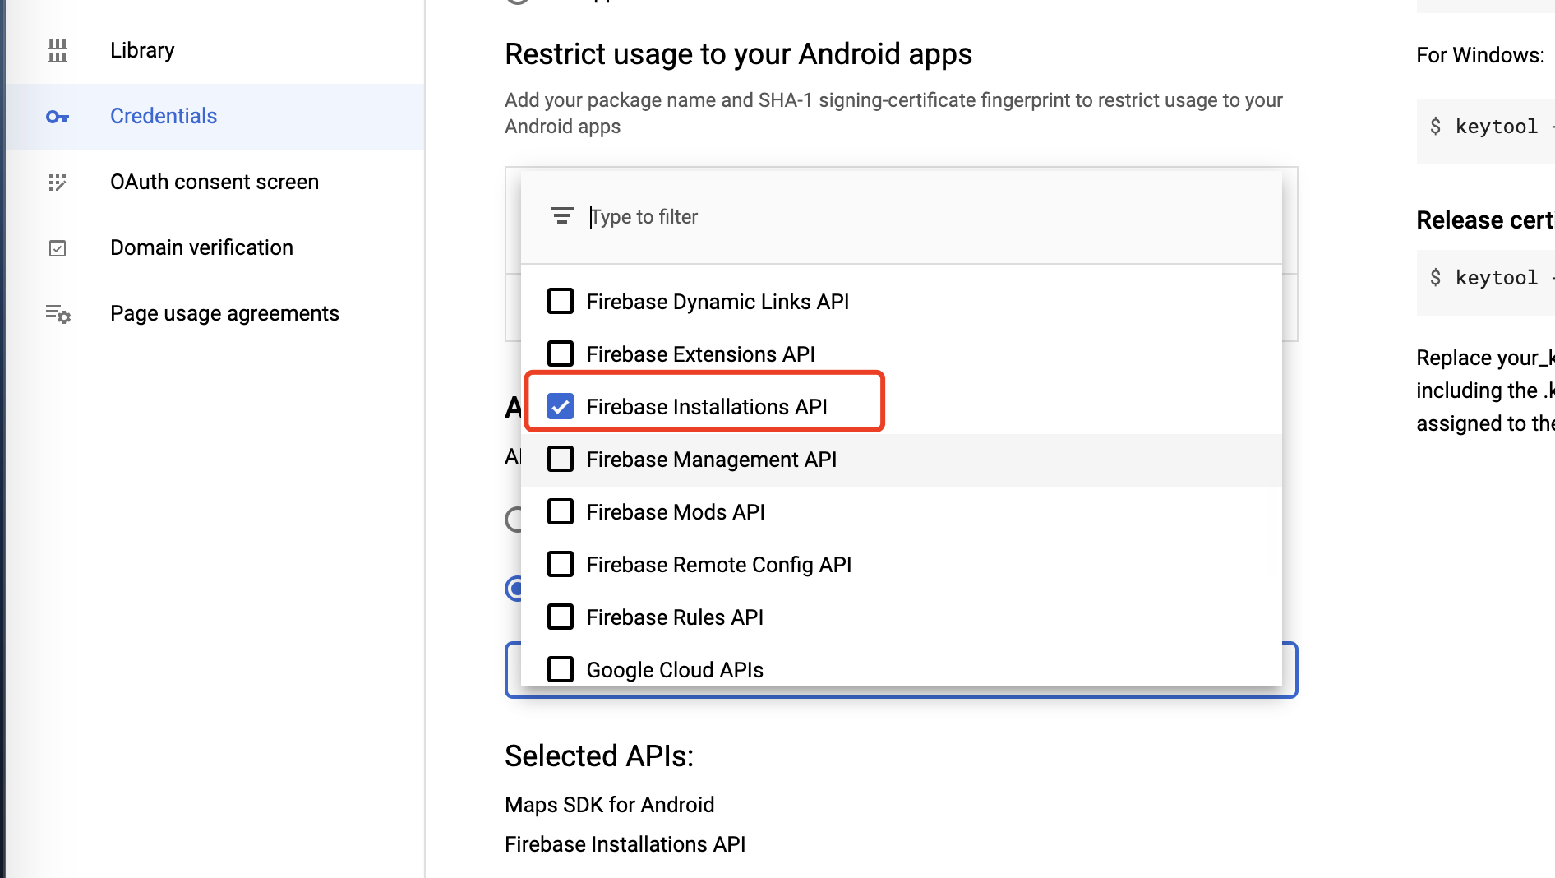The image size is (1555, 878).
Task: Check Firebase Rules API
Action: 561,617
